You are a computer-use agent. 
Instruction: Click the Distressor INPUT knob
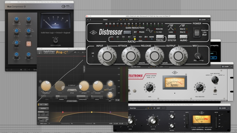[107, 56]
